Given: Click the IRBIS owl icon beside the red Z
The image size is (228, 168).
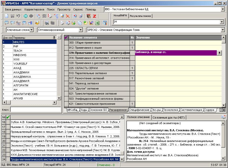Looking at the screenshot, I should click(89, 16).
